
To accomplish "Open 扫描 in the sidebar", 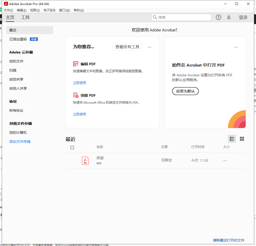I will point(13,70).
